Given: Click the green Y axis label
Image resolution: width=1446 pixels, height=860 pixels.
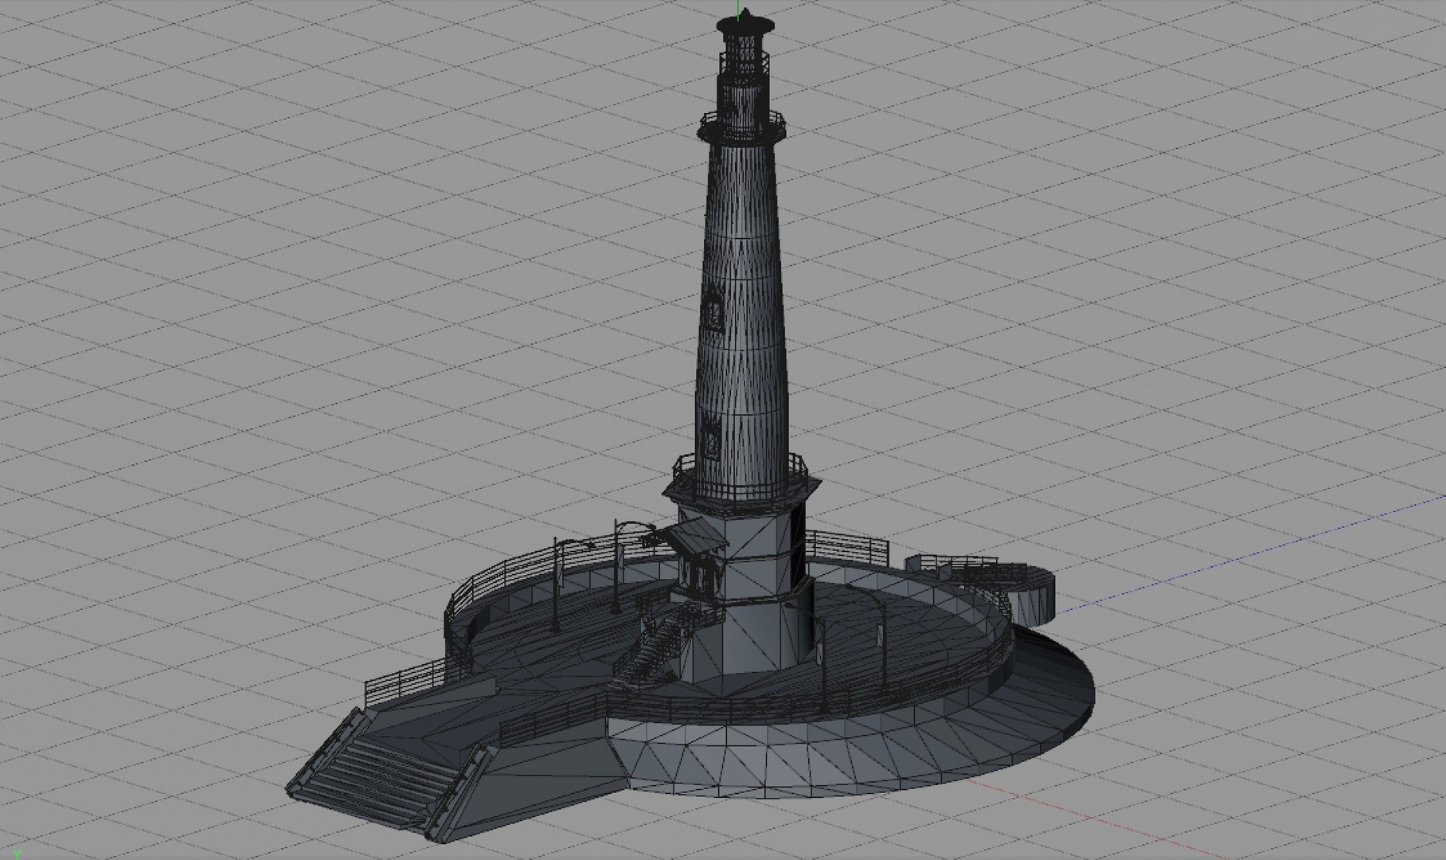Looking at the screenshot, I should 18,854.
